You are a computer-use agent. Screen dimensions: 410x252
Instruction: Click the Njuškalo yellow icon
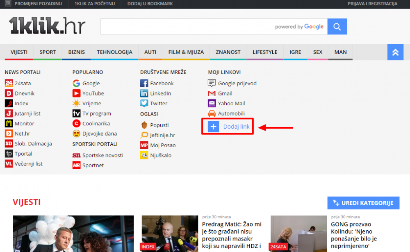point(144,155)
